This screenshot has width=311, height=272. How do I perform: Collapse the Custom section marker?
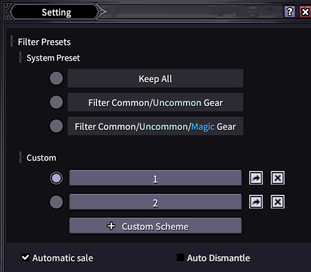tap(21, 157)
